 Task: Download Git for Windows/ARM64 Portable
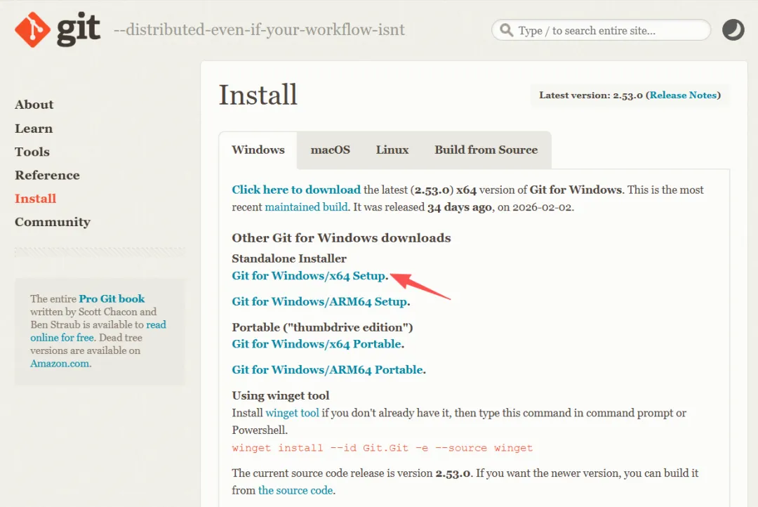click(327, 369)
